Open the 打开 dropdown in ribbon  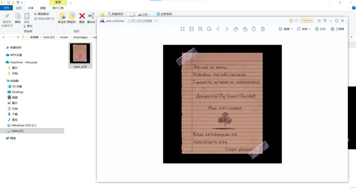pyautogui.click(x=144, y=15)
